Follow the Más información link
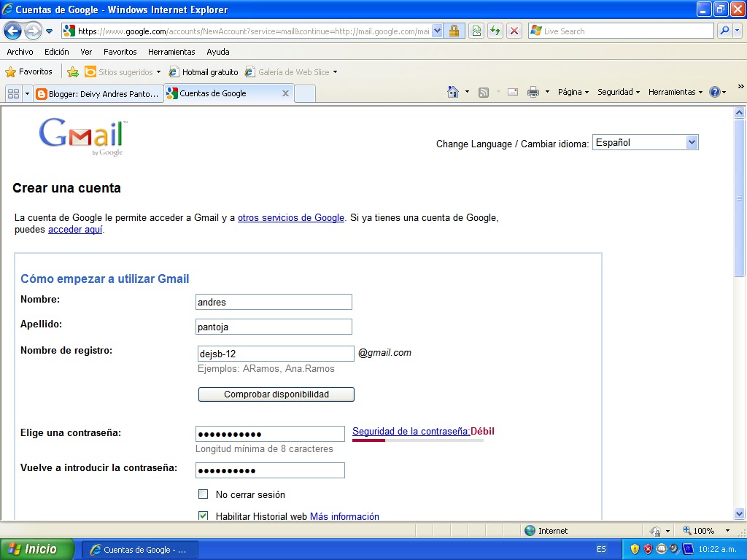This screenshot has width=747, height=560. (344, 517)
